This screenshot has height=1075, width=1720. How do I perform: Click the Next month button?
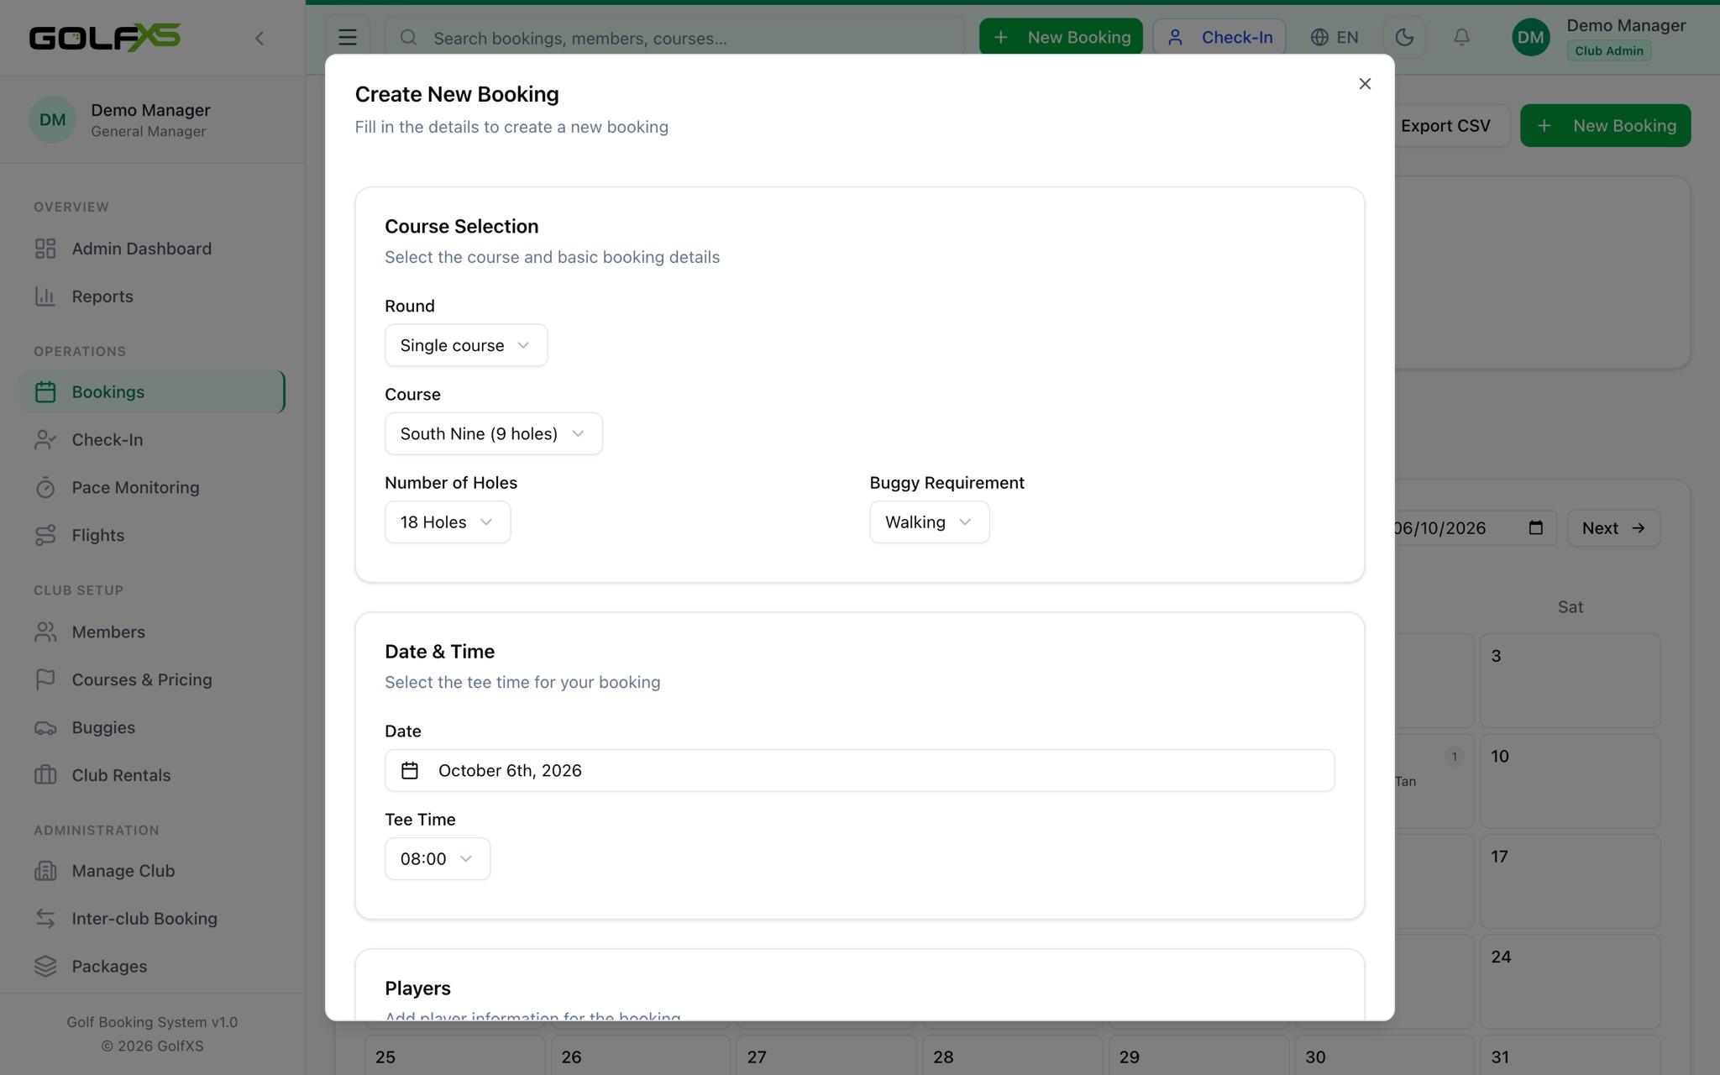1613,528
